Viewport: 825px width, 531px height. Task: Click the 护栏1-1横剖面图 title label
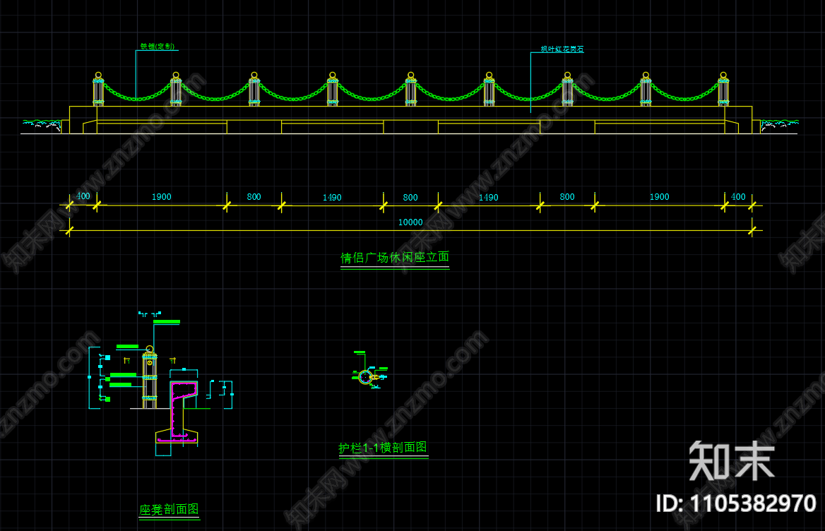(x=383, y=448)
